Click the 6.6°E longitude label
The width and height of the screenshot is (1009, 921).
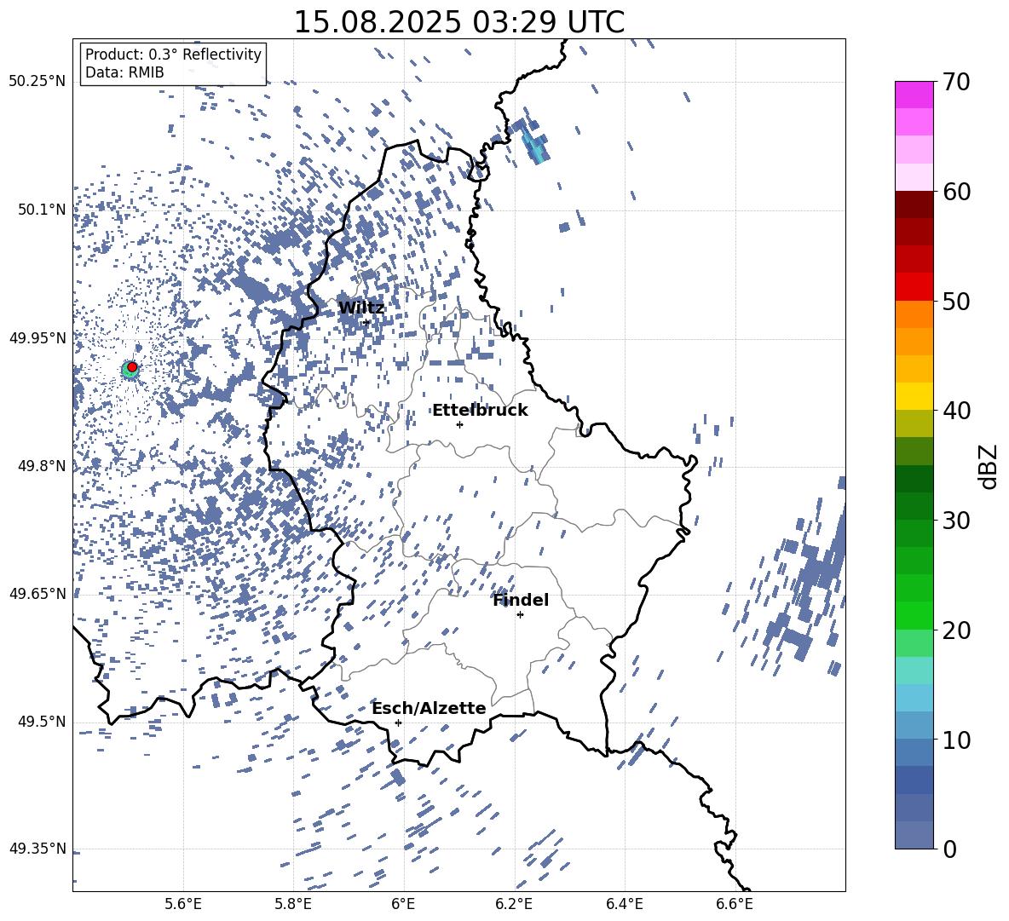tap(735, 904)
